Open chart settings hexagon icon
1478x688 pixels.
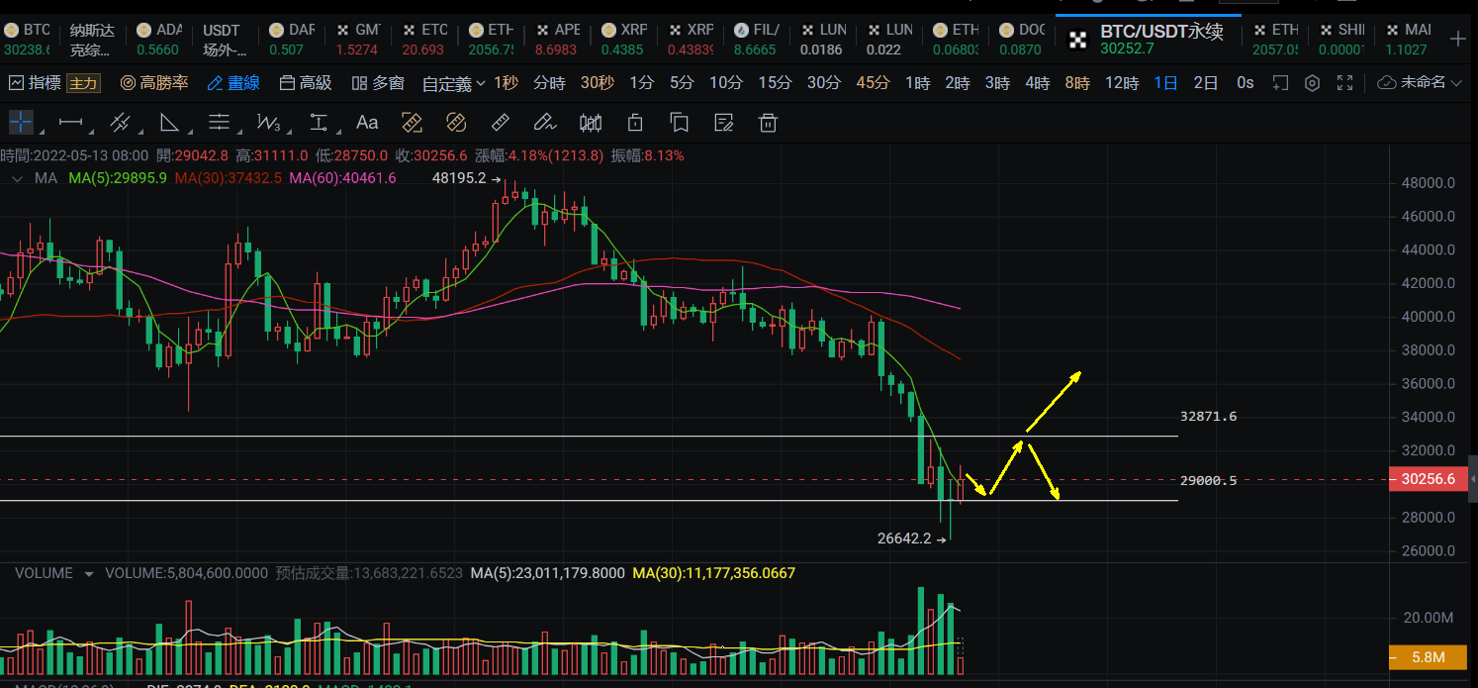(1313, 83)
